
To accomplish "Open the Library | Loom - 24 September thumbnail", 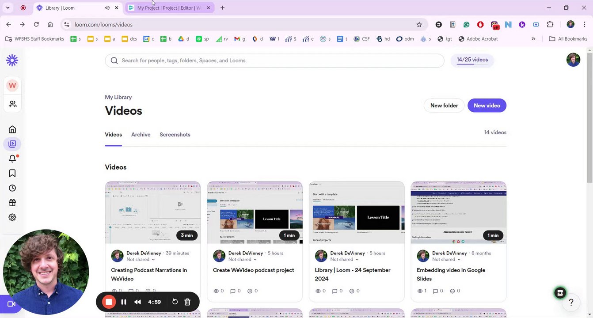I will click(357, 212).
